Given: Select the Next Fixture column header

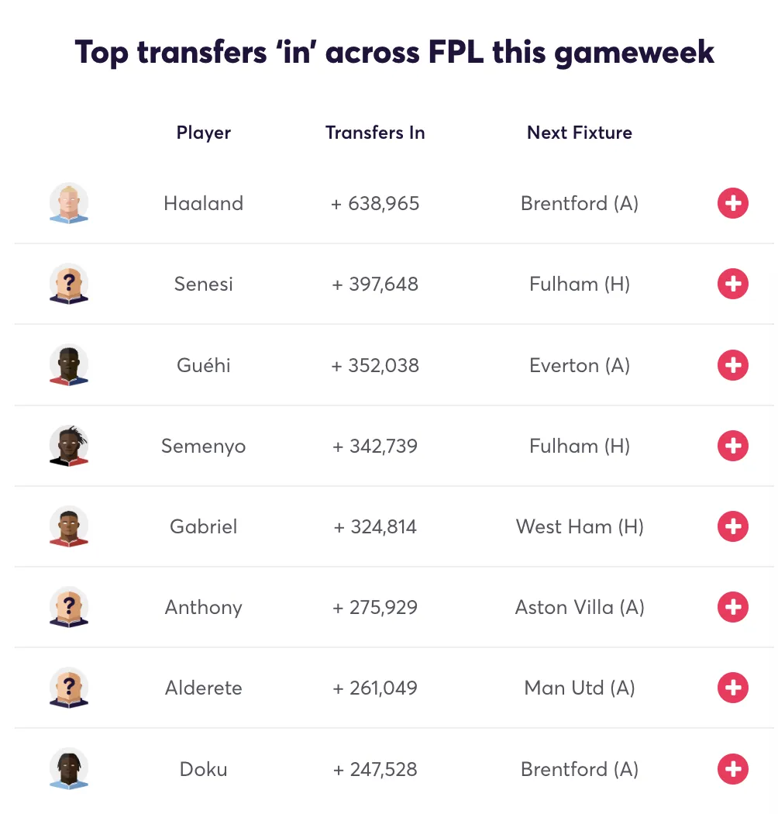Looking at the screenshot, I should [x=580, y=133].
